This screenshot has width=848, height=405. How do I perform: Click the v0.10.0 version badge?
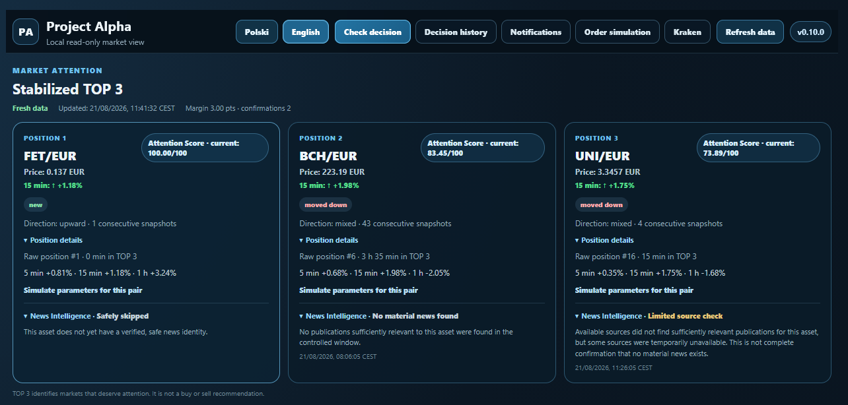810,32
